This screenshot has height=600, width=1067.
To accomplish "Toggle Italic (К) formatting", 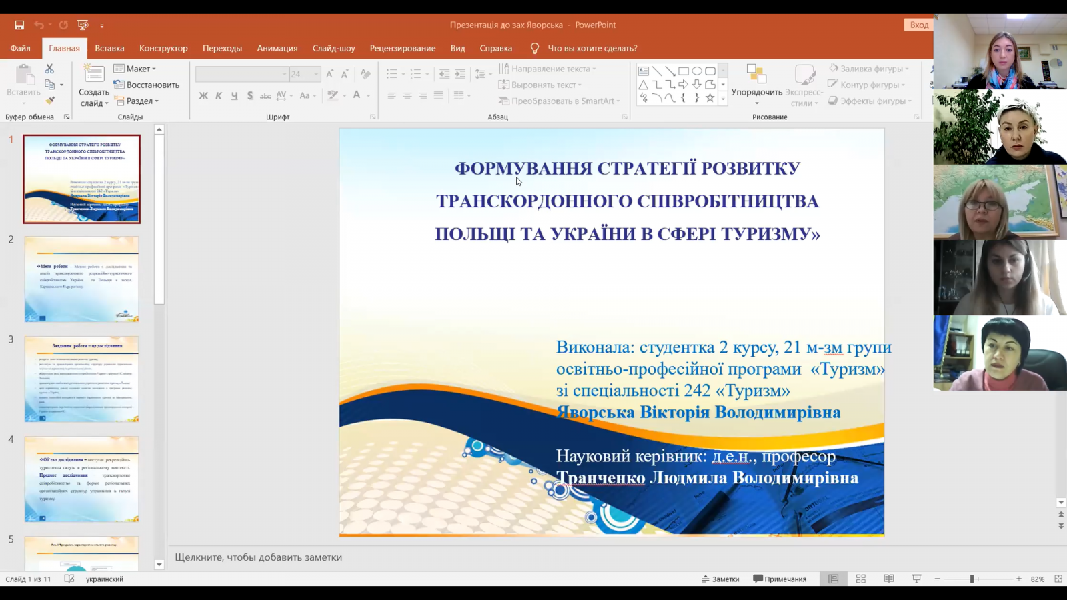I will point(219,96).
